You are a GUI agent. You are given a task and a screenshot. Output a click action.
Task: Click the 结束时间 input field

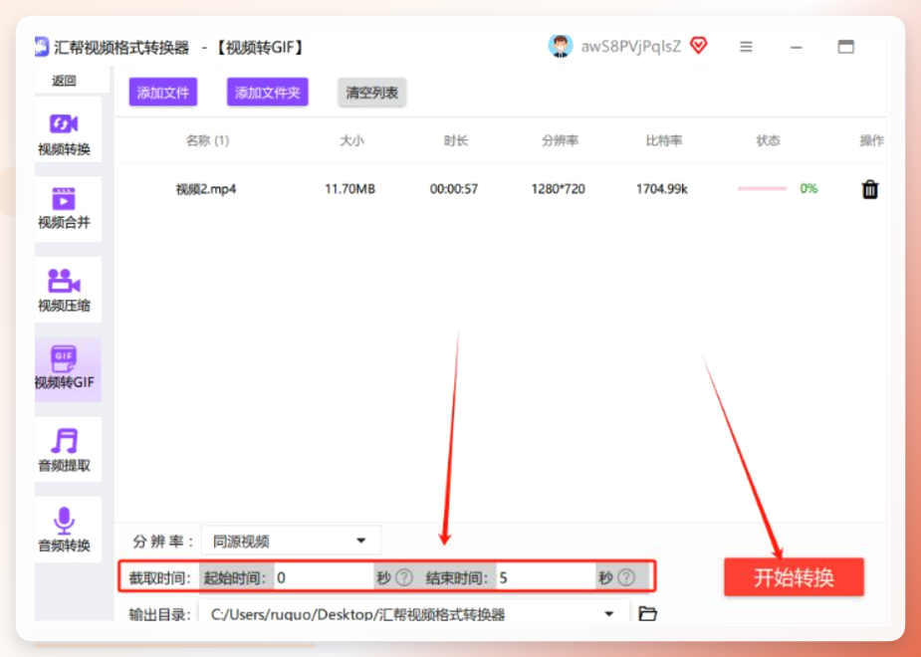[545, 577]
